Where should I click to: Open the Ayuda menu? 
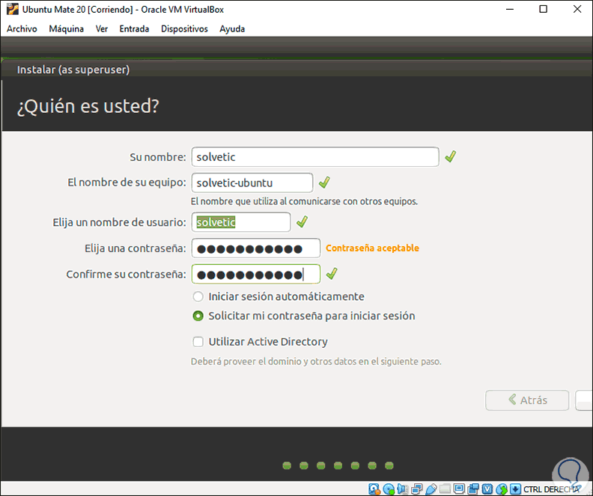tap(232, 28)
